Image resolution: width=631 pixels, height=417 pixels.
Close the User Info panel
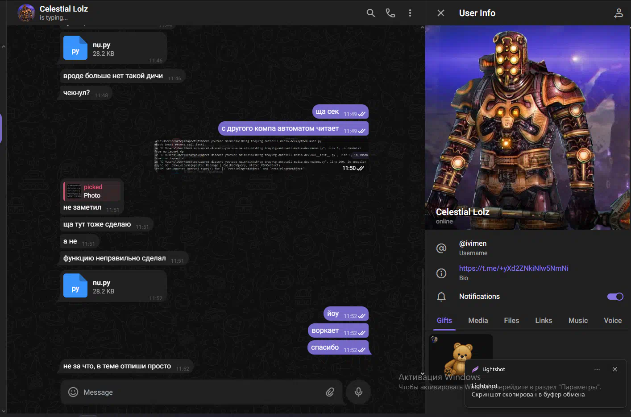click(441, 13)
